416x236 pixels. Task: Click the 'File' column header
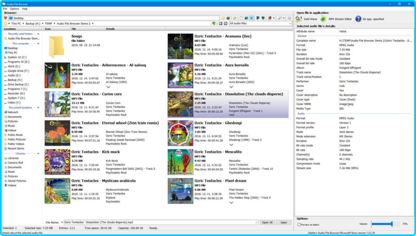point(87,29)
